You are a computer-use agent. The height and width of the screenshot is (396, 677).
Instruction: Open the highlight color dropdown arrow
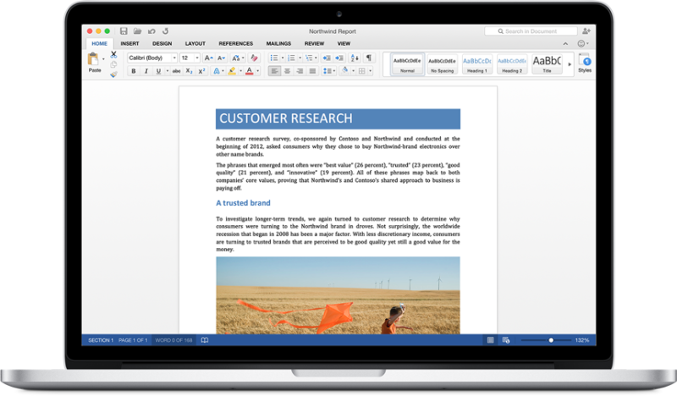point(240,71)
